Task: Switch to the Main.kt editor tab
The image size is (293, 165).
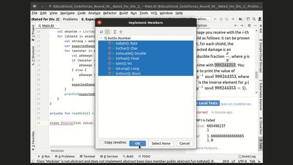Action: (x=48, y=26)
